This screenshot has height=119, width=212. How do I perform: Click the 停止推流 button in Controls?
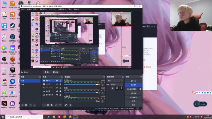[133, 85]
